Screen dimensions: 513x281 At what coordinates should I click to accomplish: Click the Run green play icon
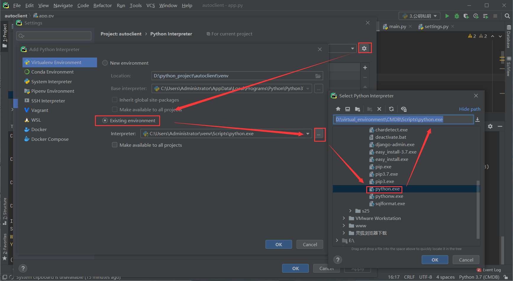[x=447, y=16]
